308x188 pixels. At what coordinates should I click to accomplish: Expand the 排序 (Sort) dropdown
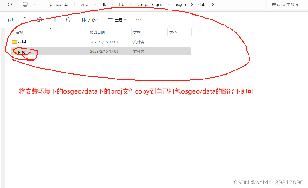[x=90, y=20]
